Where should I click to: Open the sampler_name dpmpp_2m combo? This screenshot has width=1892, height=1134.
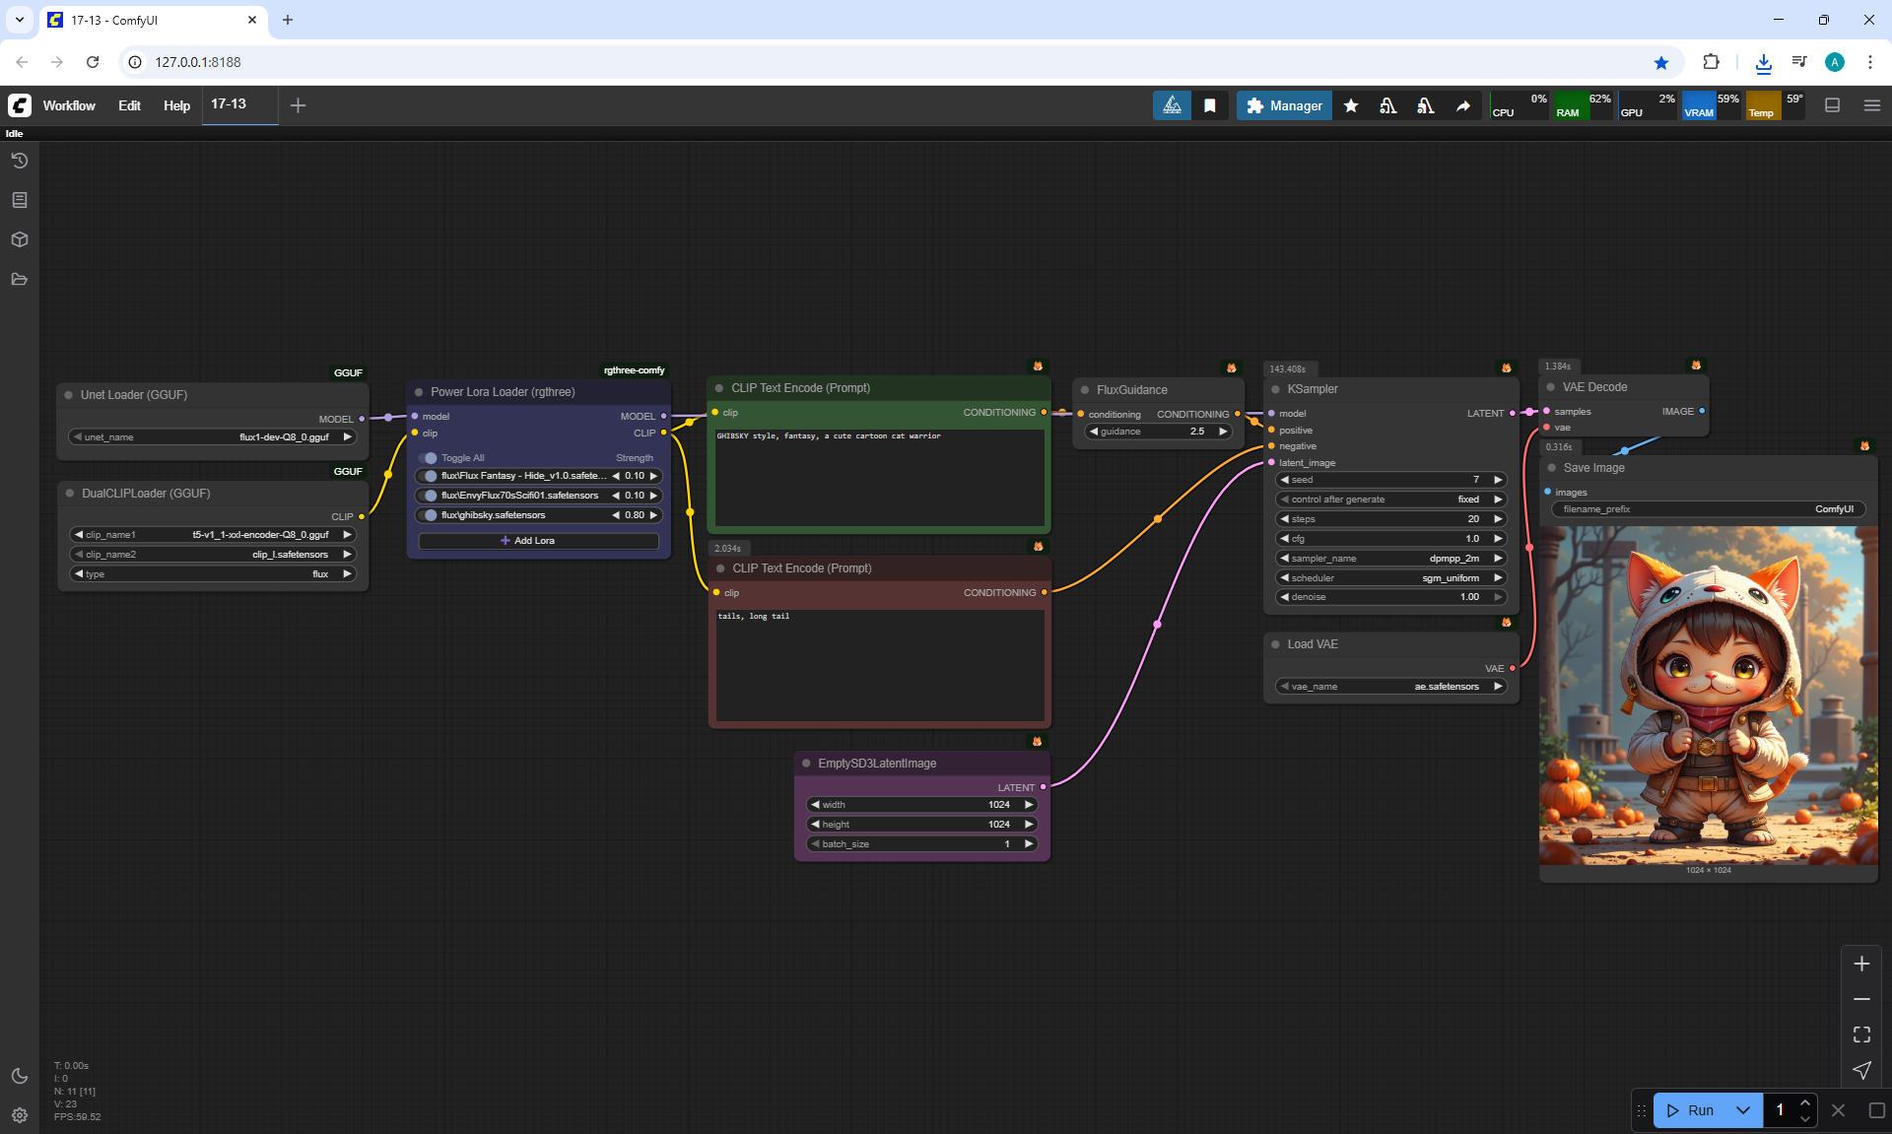point(1390,559)
